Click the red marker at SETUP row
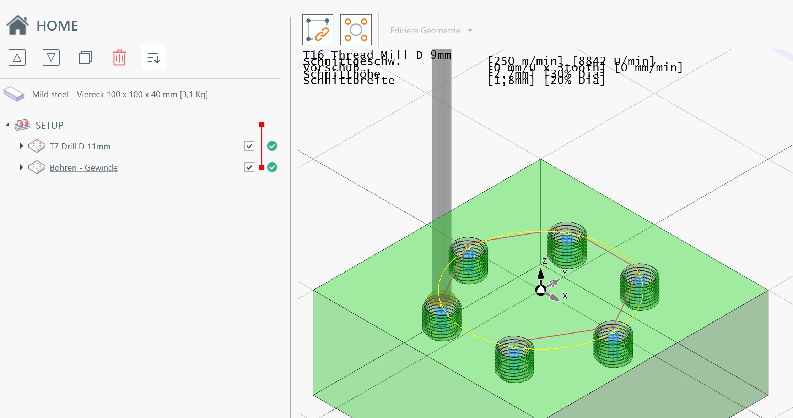The width and height of the screenshot is (793, 418). (x=262, y=125)
